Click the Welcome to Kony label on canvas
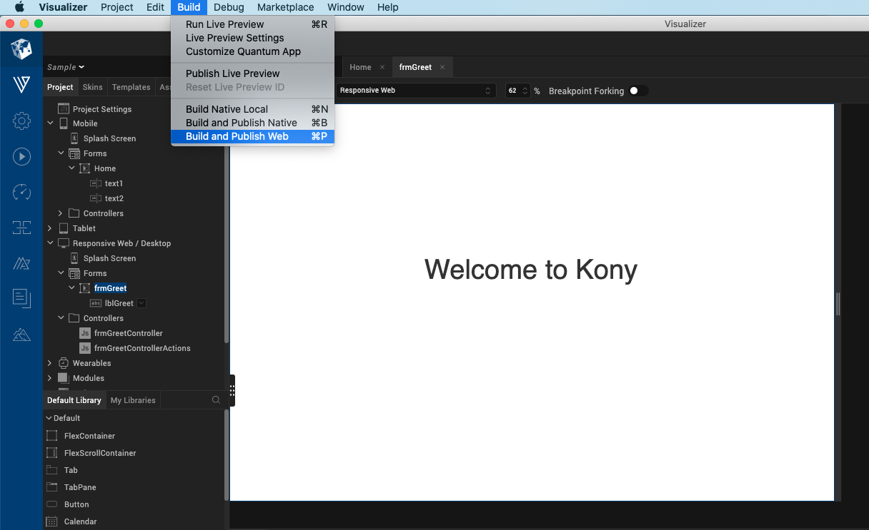 (x=531, y=270)
